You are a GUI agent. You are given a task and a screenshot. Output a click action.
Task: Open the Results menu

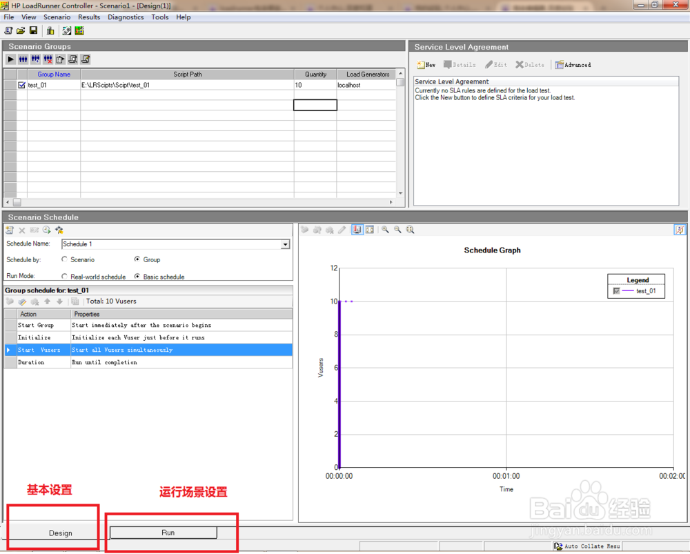(x=89, y=17)
